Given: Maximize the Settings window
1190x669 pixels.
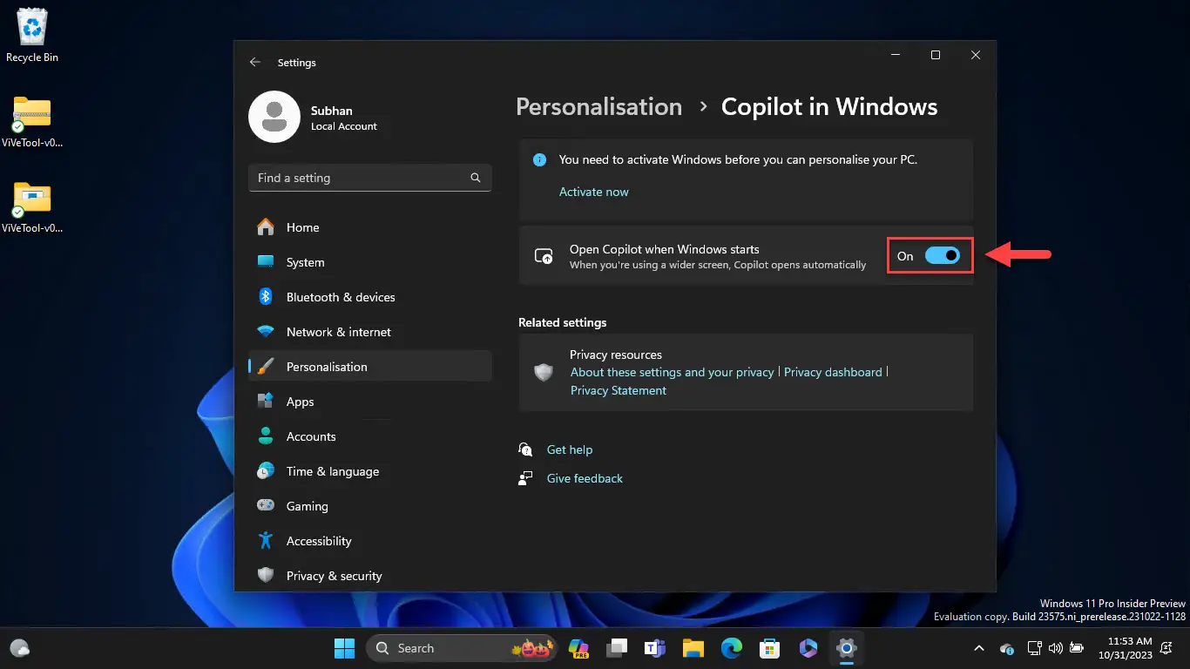Looking at the screenshot, I should (x=936, y=55).
